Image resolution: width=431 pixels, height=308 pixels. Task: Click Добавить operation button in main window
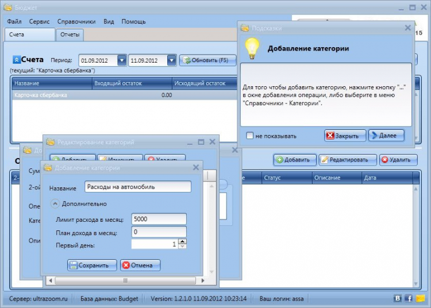pyautogui.click(x=295, y=160)
